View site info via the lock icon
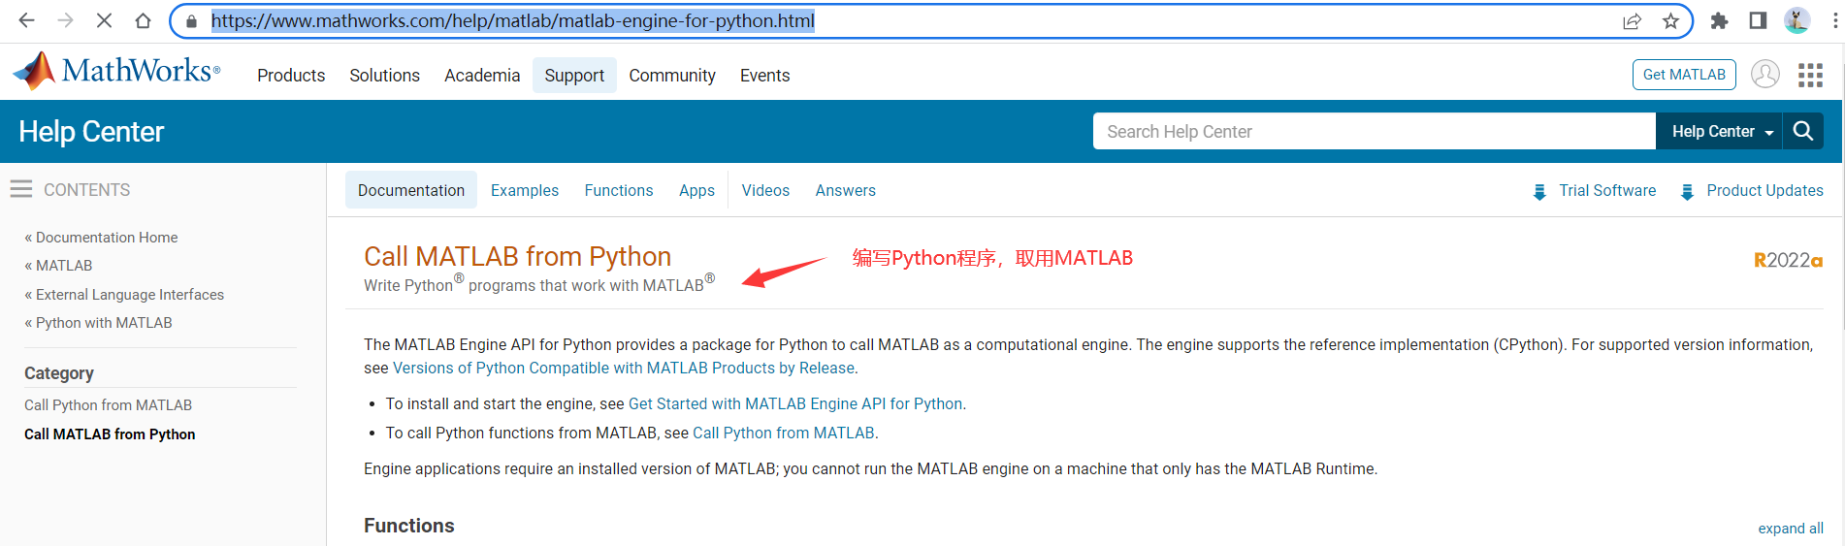1845x546 pixels. click(191, 20)
